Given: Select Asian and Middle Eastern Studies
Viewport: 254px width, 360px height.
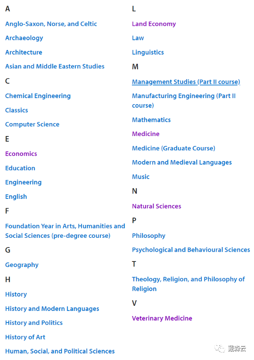Looking at the screenshot, I should pos(55,66).
